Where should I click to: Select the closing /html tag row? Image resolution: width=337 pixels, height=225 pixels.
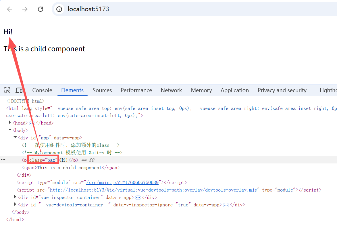[15, 220]
